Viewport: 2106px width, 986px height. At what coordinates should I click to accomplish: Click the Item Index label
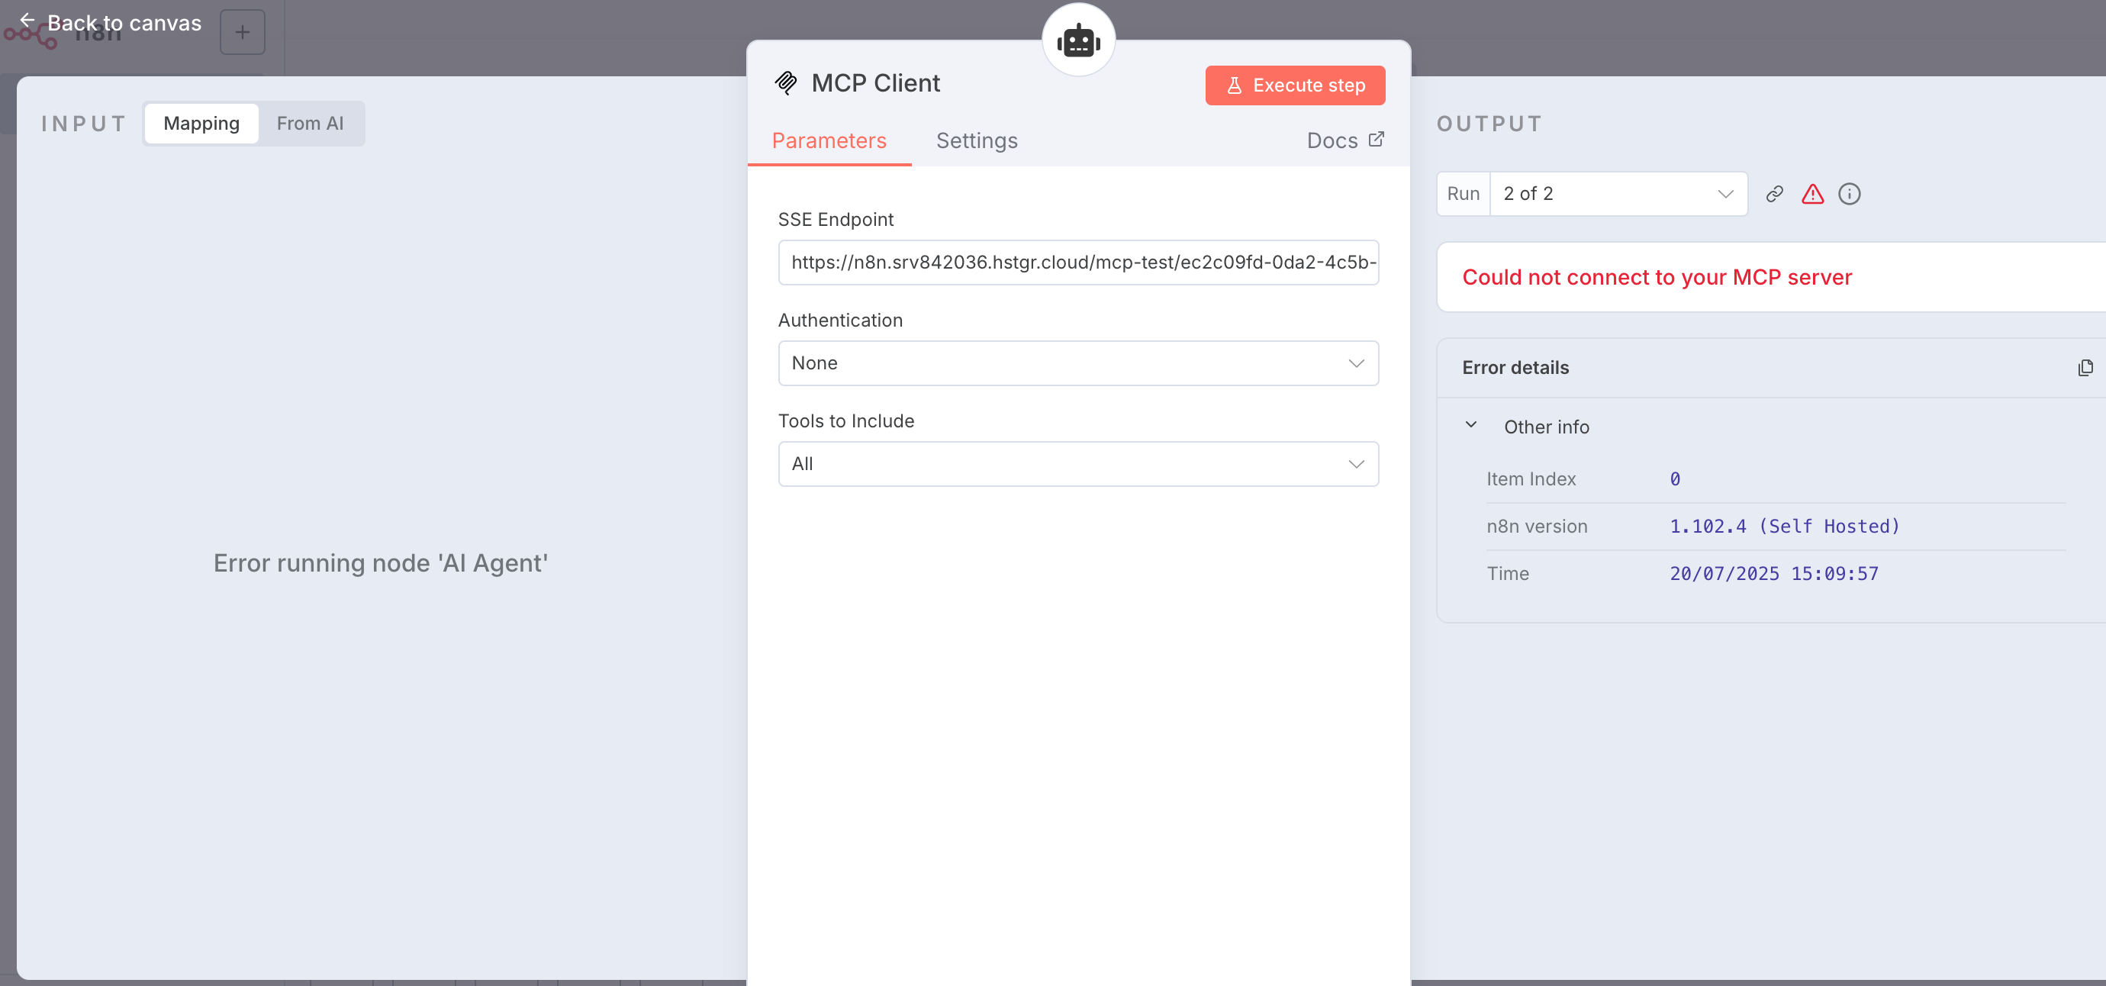point(1531,479)
